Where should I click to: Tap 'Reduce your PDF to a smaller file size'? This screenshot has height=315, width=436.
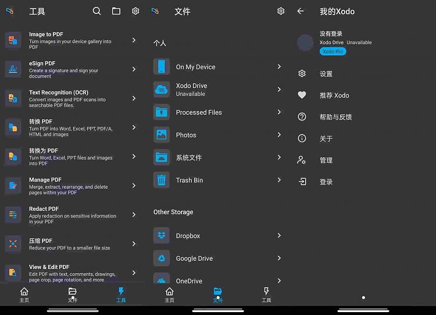(70, 248)
